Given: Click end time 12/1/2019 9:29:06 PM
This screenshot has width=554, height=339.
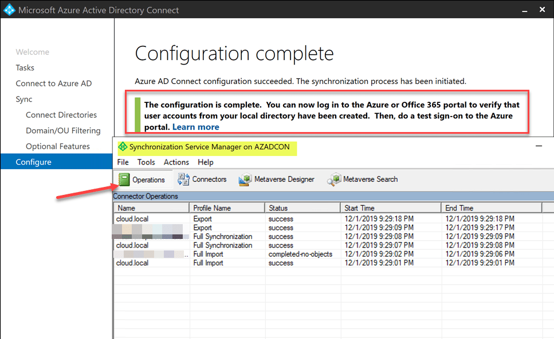Looking at the screenshot, I should point(480,254).
